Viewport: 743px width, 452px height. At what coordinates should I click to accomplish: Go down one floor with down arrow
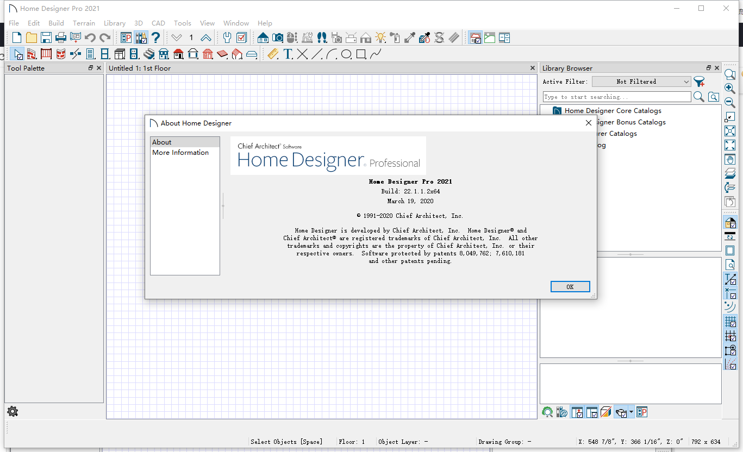click(x=177, y=37)
